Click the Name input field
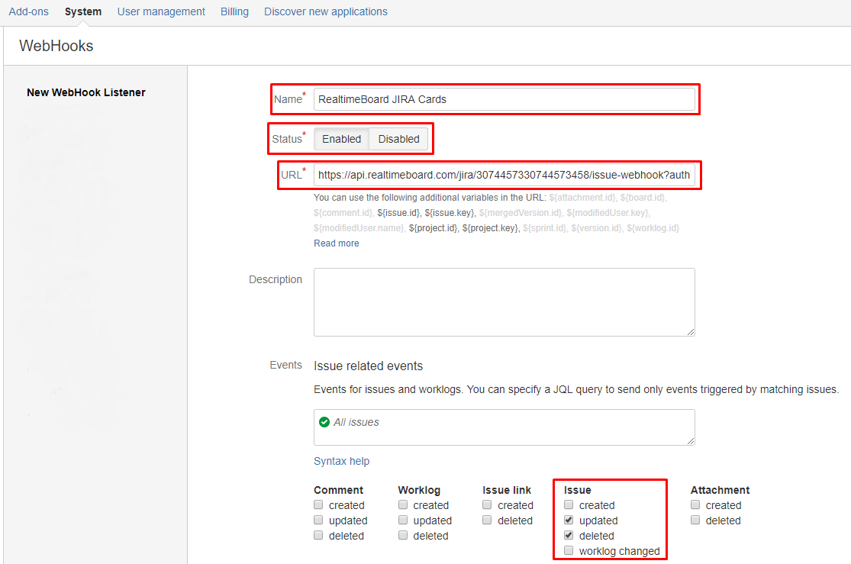Screen dimensions: 851x564 pos(504,99)
